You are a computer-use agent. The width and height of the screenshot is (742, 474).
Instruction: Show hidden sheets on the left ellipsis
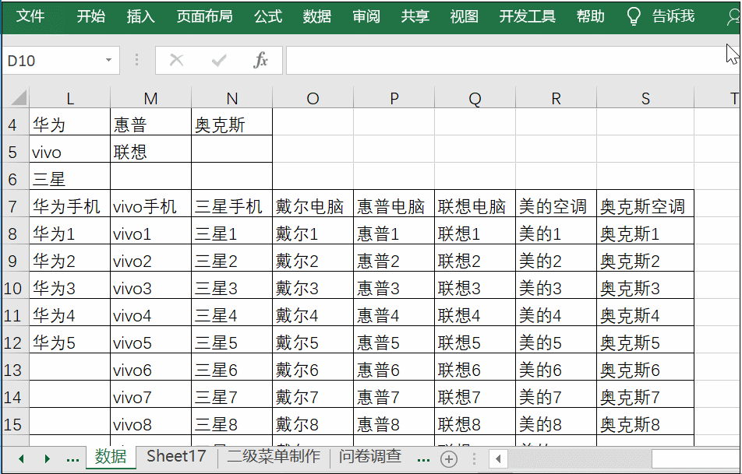73,459
